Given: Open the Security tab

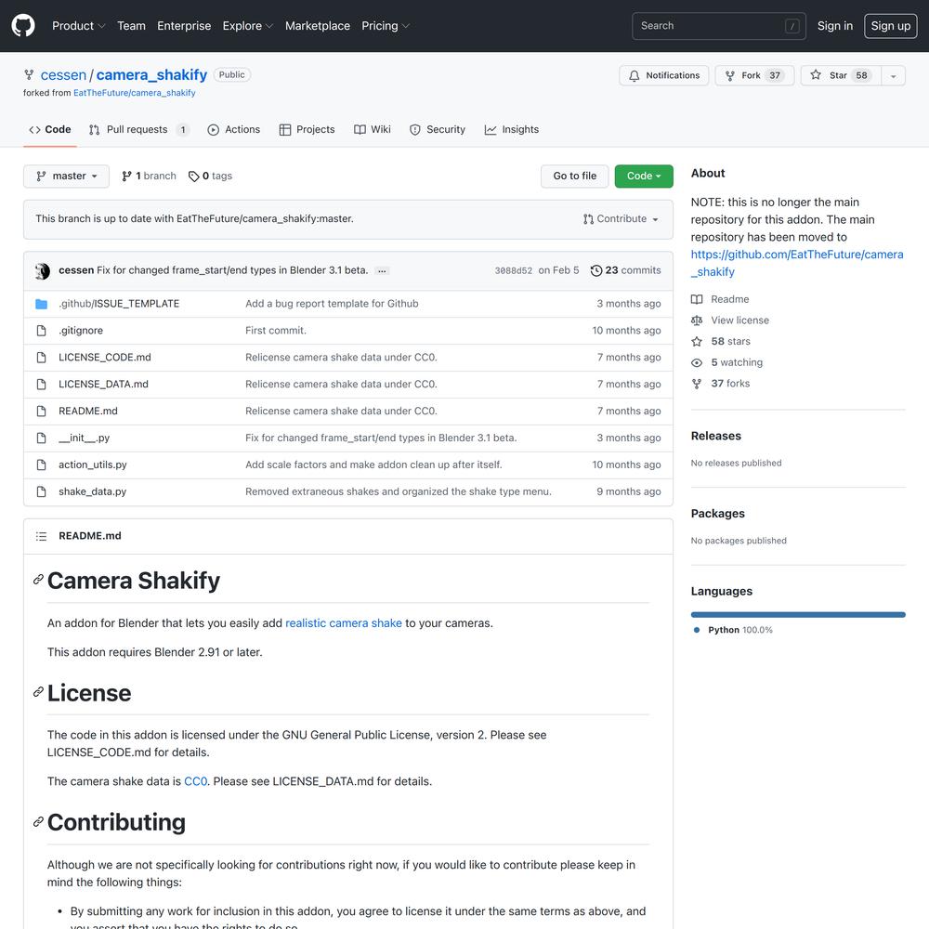Looking at the screenshot, I should tap(438, 130).
